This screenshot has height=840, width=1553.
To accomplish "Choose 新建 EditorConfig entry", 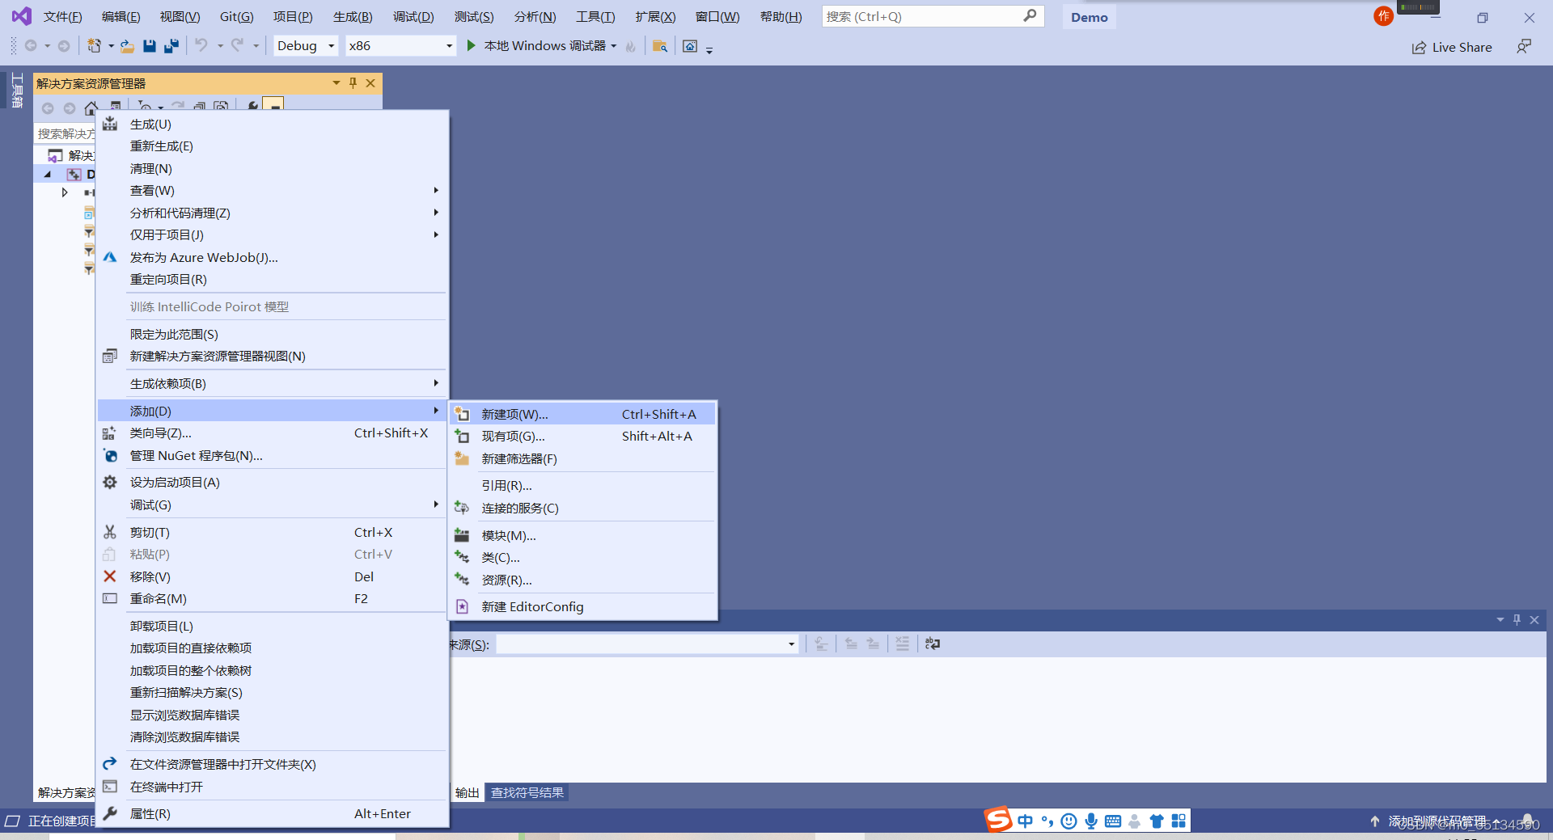I will coord(583,606).
